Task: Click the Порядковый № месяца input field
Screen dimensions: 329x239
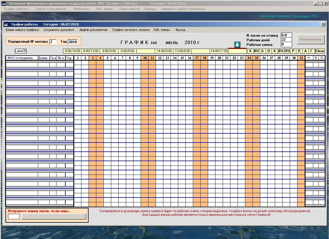Action: coord(53,42)
